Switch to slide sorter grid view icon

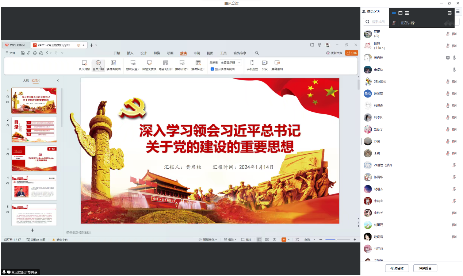click(267, 239)
